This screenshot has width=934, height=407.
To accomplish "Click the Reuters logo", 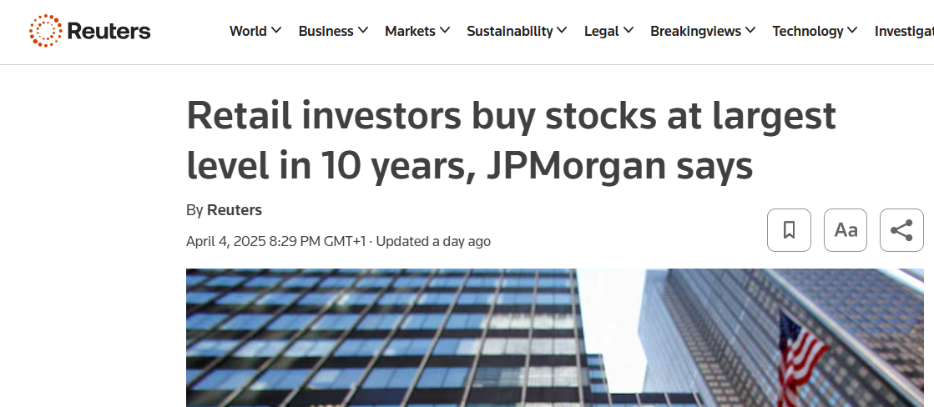I will pyautogui.click(x=90, y=31).
